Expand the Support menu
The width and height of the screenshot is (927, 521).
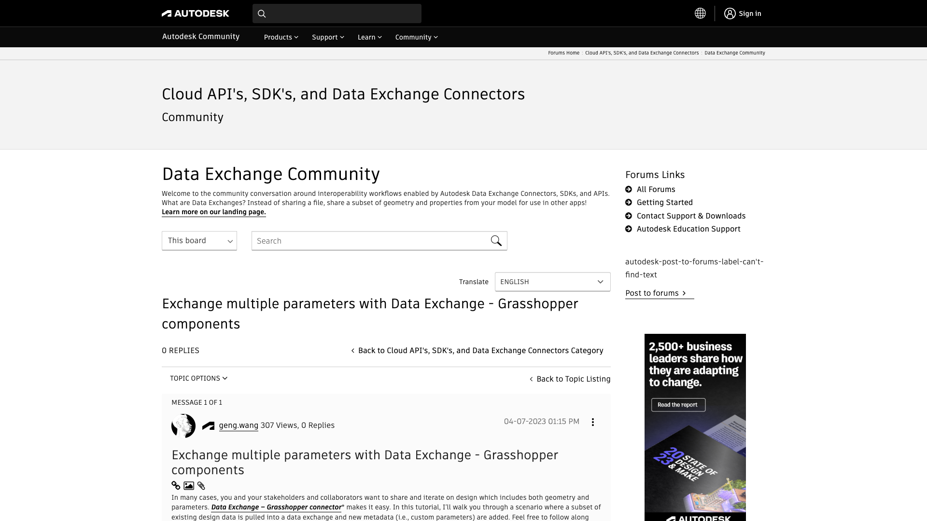click(328, 37)
